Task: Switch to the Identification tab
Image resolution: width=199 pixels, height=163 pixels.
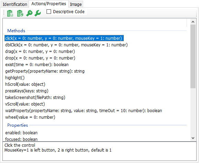Action: tap(15, 4)
